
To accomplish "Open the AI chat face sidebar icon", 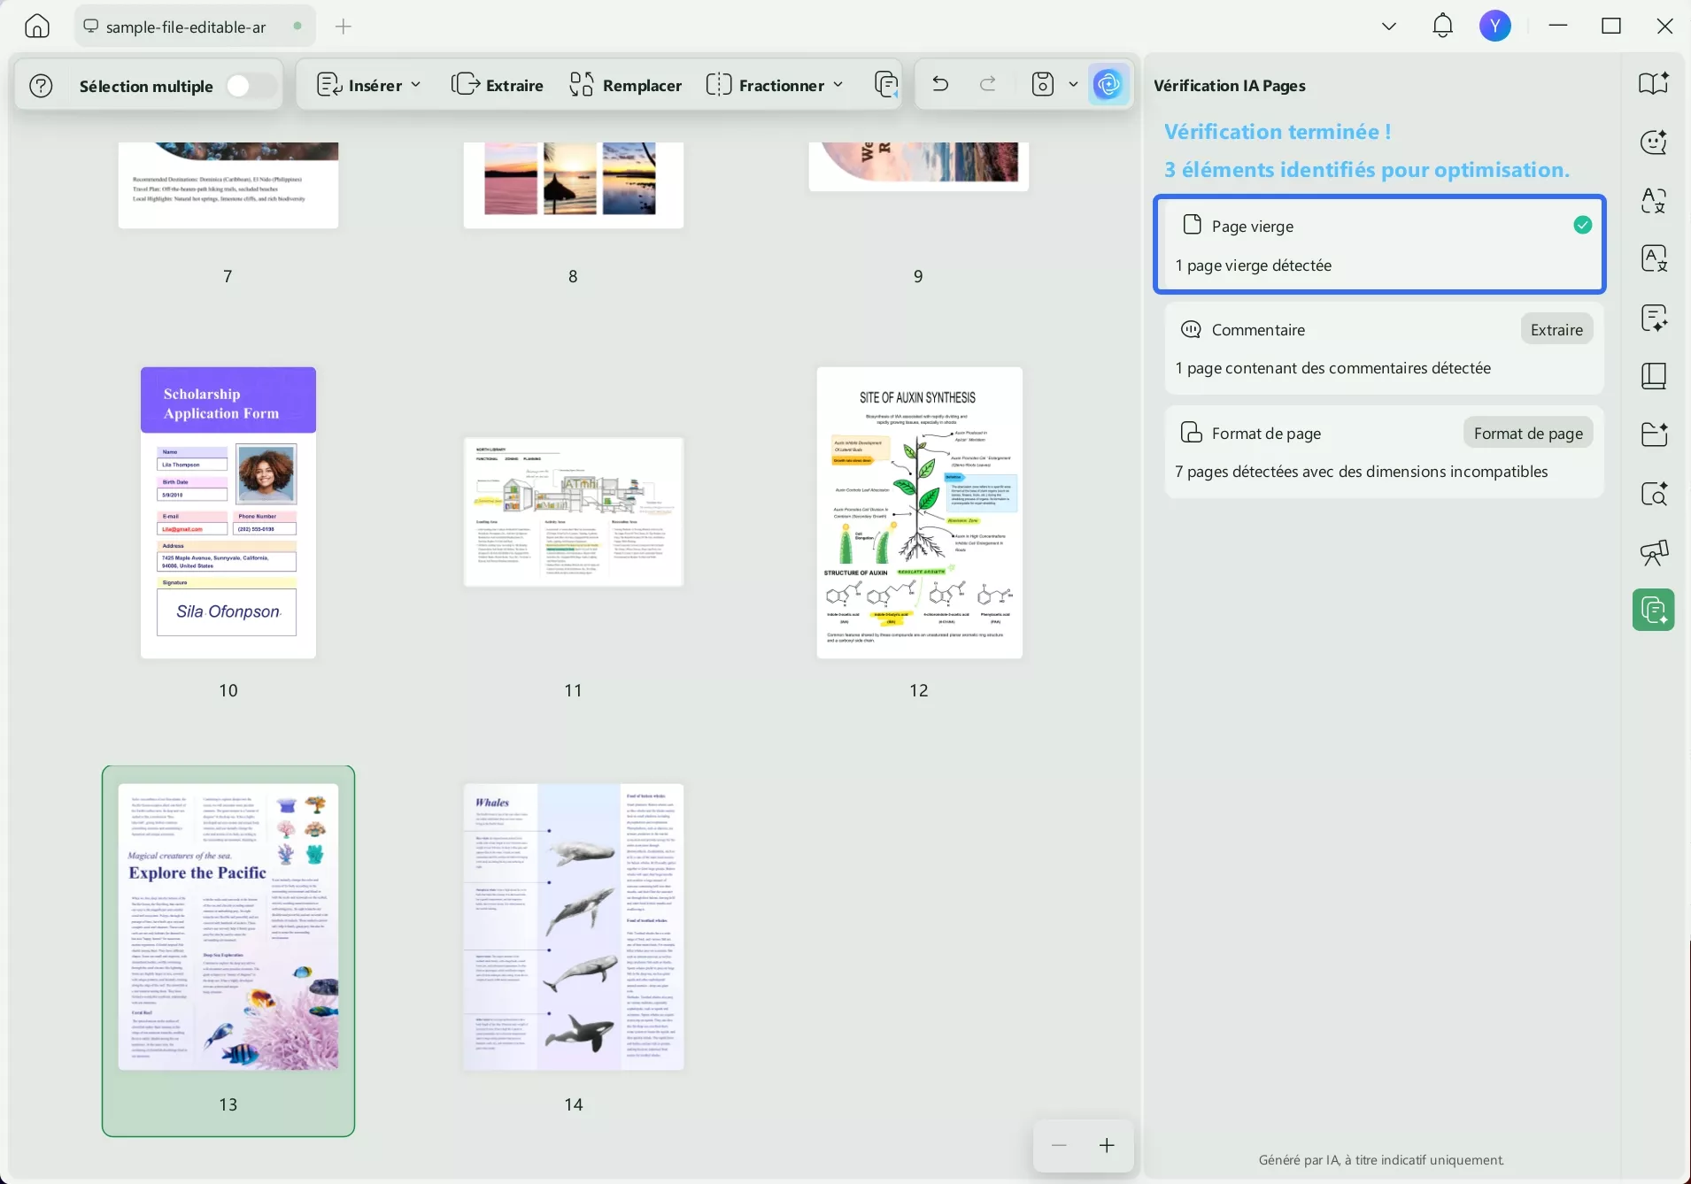I will pos(1654,142).
